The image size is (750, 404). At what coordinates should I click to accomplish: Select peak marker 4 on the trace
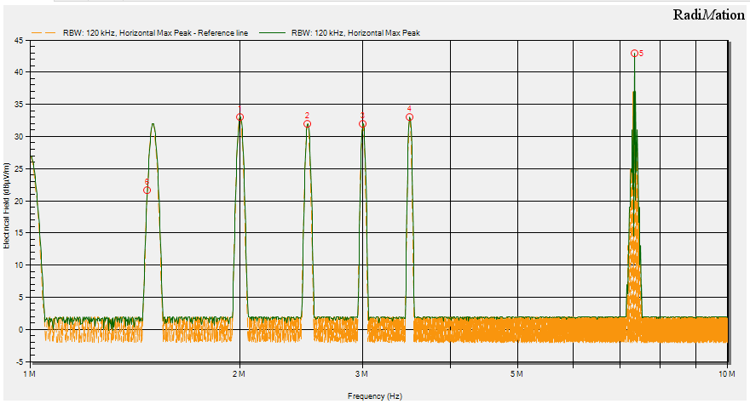tap(409, 117)
